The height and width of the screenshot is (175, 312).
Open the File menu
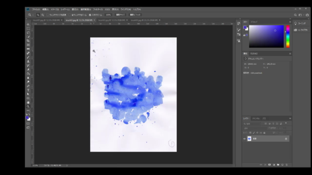click(36, 9)
